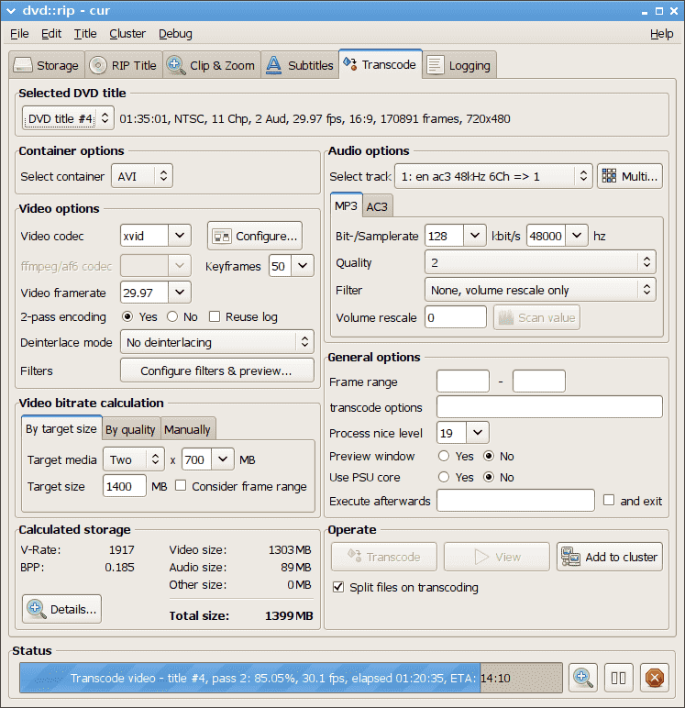The height and width of the screenshot is (708, 685).
Task: Select the MP3 audio tab
Action: (346, 206)
